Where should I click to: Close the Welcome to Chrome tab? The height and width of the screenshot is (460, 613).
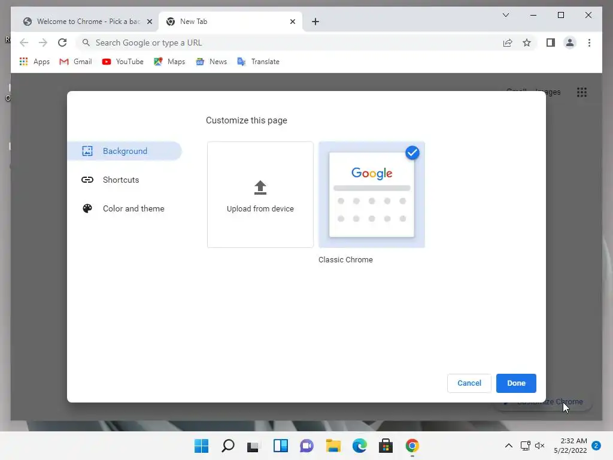(x=149, y=22)
